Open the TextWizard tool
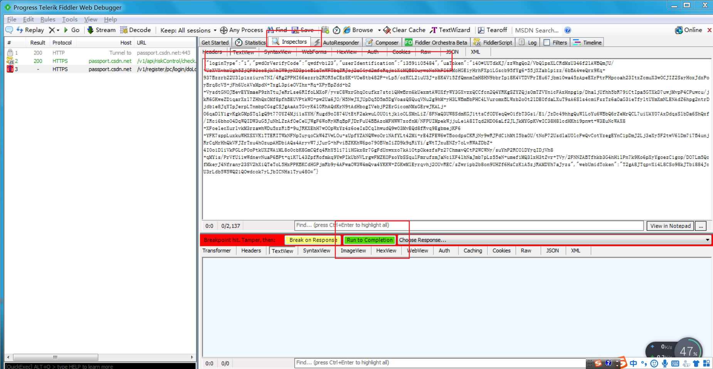The width and height of the screenshot is (713, 369). click(450, 30)
